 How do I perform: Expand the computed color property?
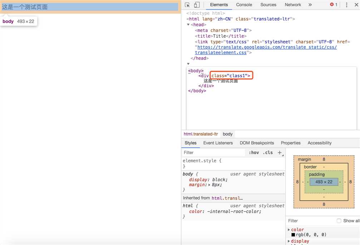point(289,230)
